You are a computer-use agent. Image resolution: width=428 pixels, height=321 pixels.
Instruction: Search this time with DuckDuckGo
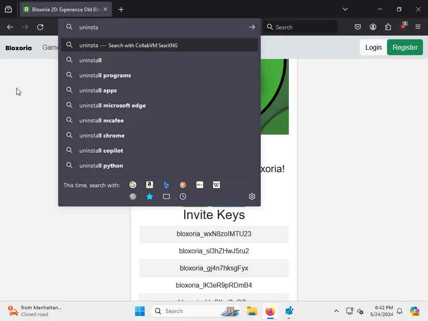pos(183,185)
